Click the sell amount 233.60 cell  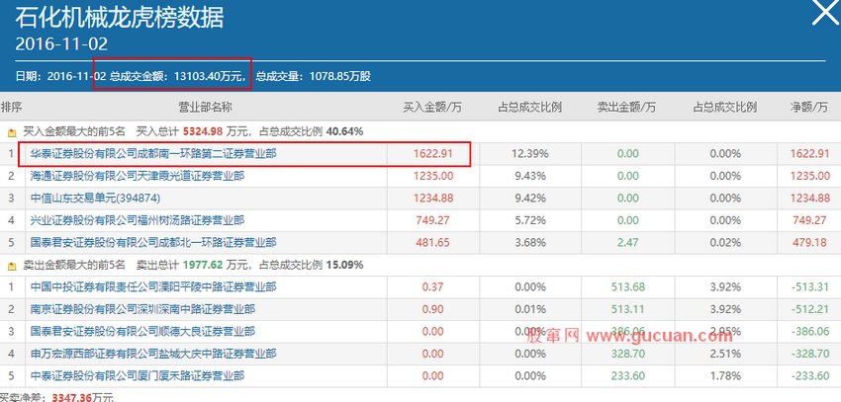pos(627,376)
